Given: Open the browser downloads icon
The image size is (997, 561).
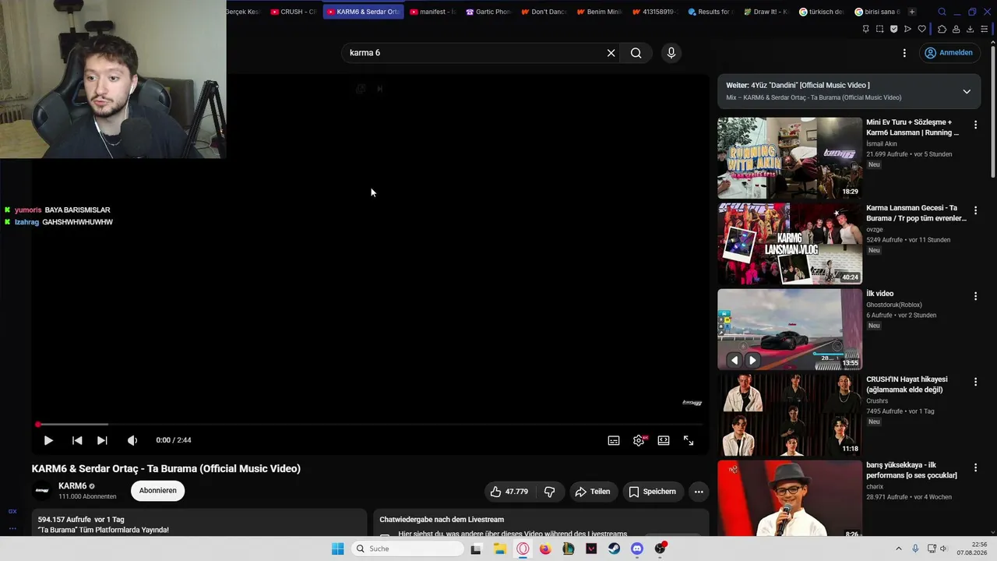Looking at the screenshot, I should (970, 29).
